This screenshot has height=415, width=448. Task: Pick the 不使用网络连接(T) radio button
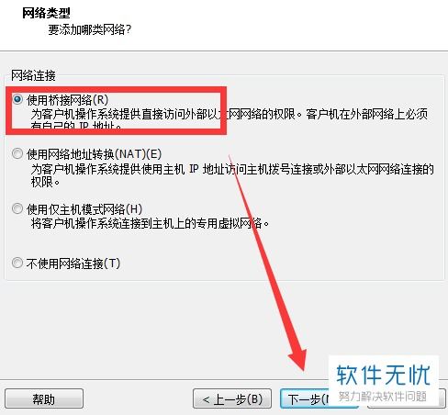[x=17, y=263]
